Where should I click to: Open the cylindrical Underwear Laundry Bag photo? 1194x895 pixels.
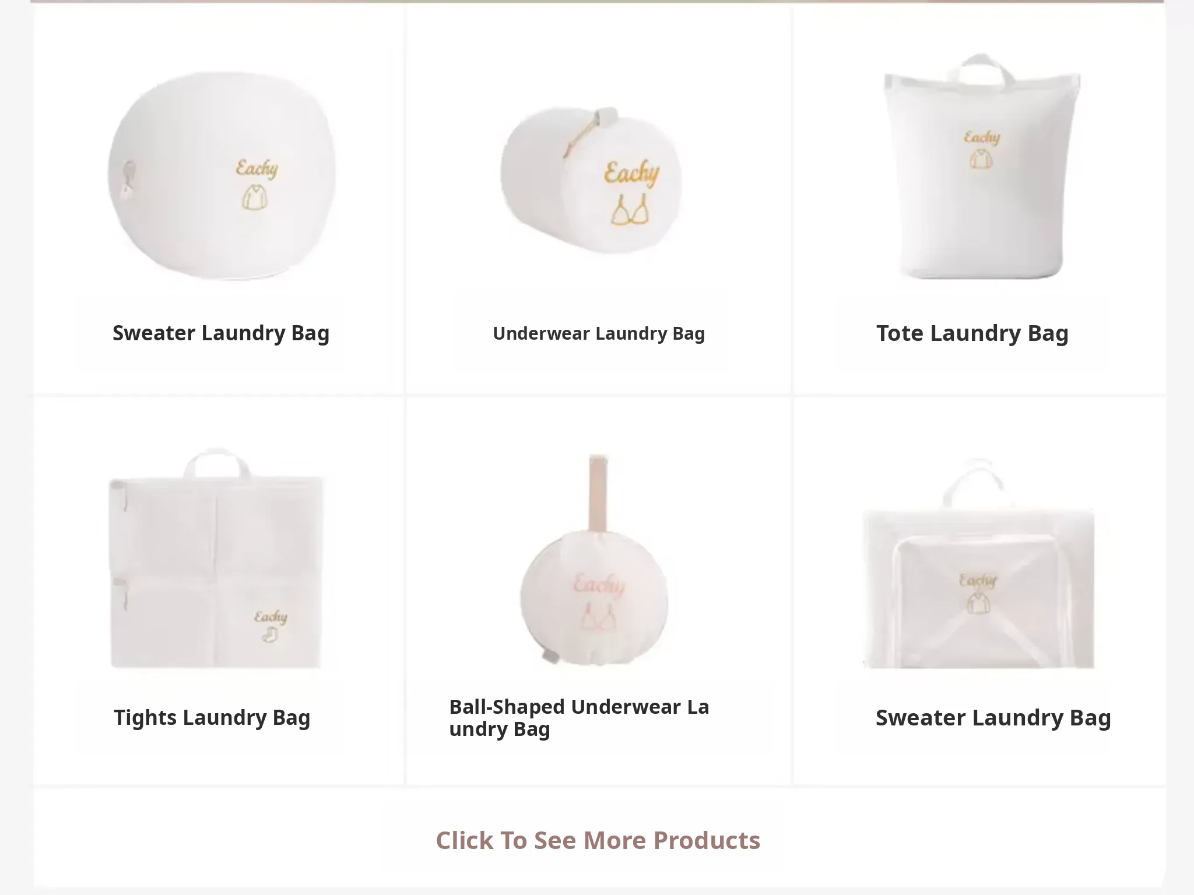pyautogui.click(x=591, y=179)
